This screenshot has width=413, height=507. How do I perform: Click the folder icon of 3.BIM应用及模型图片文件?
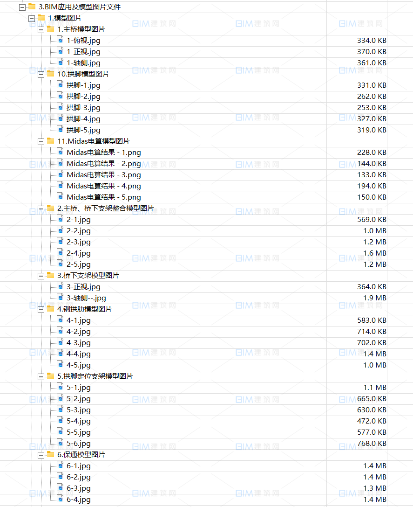(x=32, y=7)
